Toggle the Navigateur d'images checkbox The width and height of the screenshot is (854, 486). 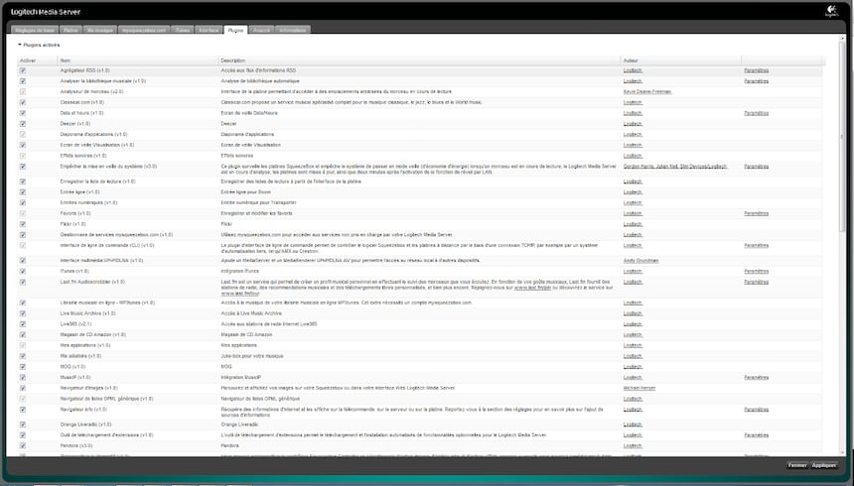[23, 388]
